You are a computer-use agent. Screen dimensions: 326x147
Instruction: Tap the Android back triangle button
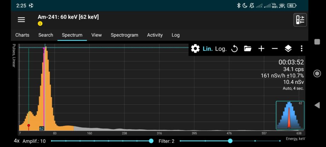click(317, 105)
